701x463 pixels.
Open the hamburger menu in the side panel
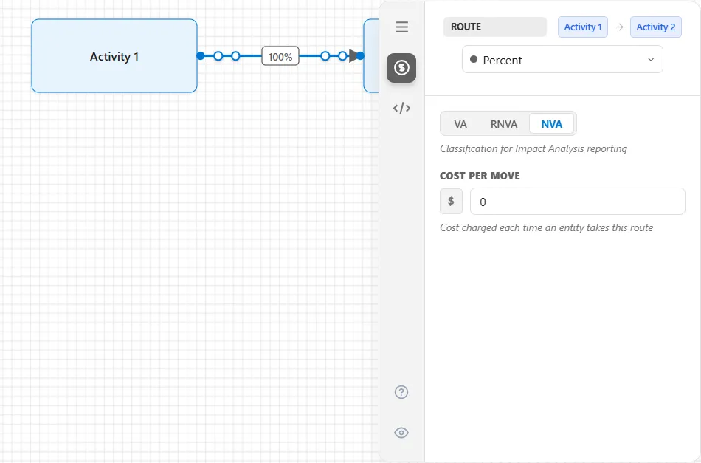pos(401,27)
